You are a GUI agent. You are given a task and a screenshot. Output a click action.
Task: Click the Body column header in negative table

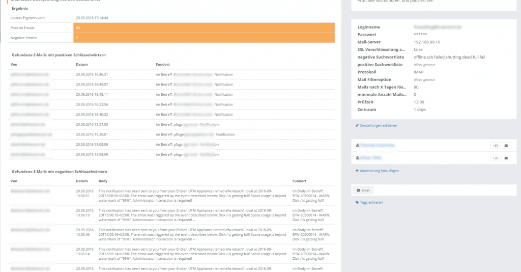click(x=103, y=181)
